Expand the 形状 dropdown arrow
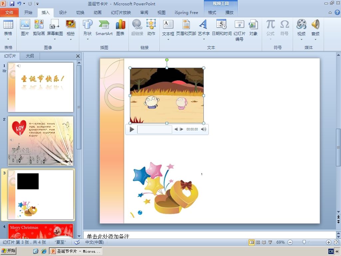Screen dimensions: 341x256 click(x=88, y=39)
